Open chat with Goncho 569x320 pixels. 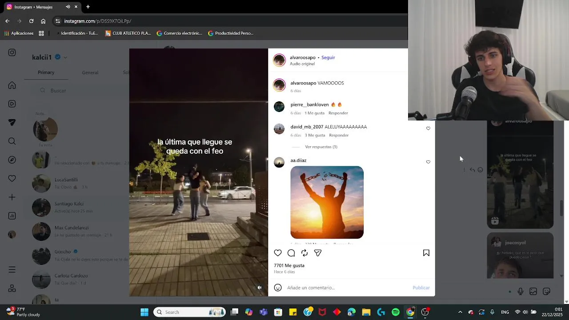[x=80, y=255]
